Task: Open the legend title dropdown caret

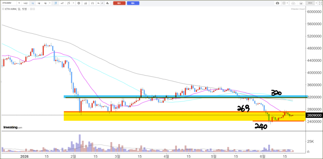Action: pos(28,9)
